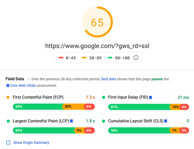
Task: Click the bookmark icon next to FID
Action: pos(150,98)
